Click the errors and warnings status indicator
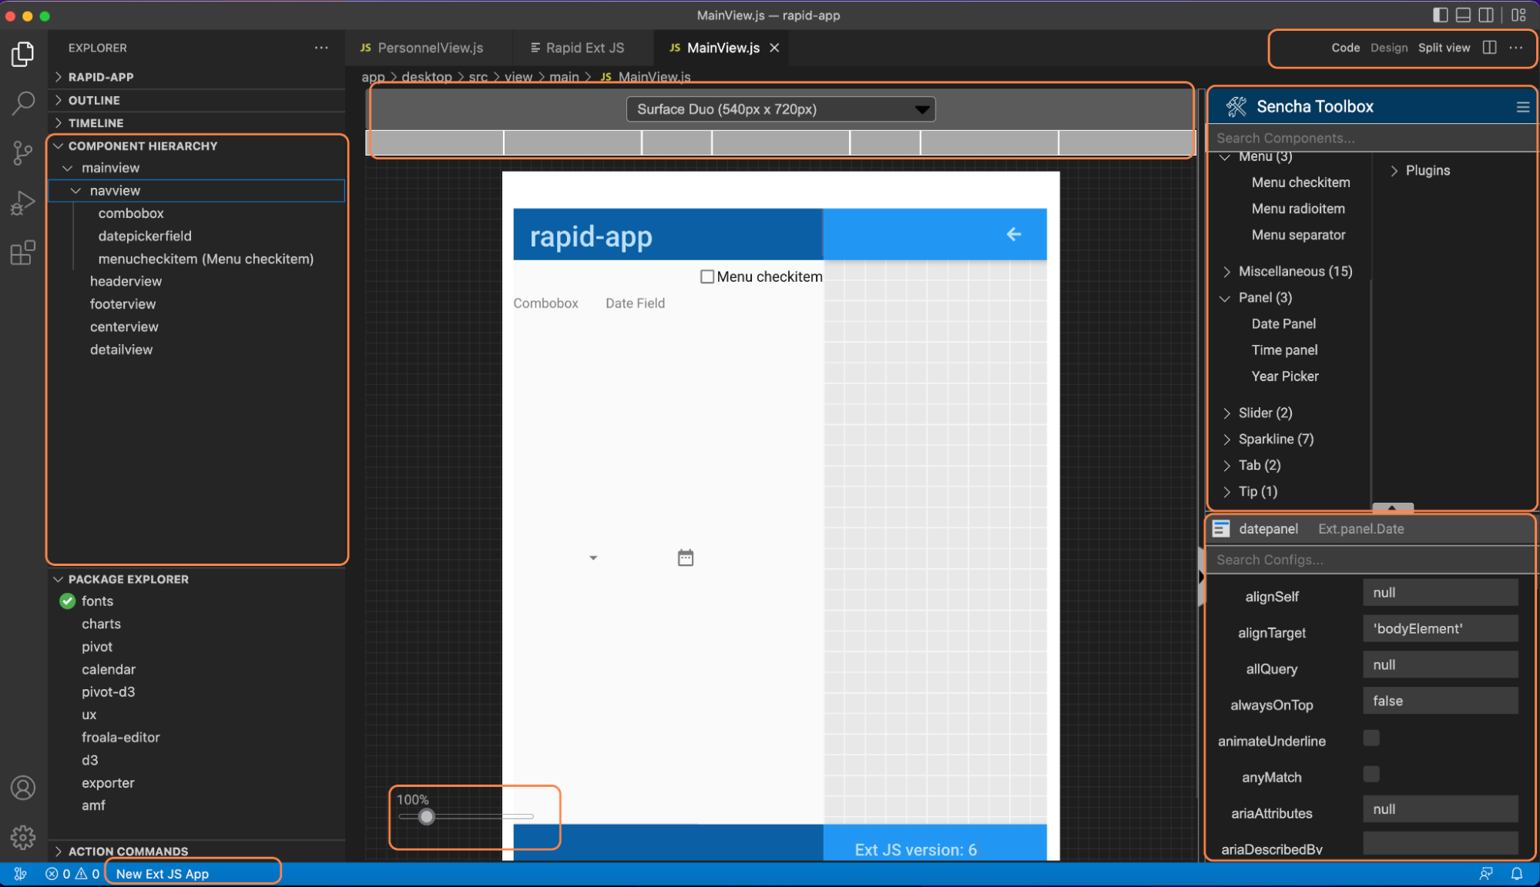1540x887 pixels. click(72, 874)
